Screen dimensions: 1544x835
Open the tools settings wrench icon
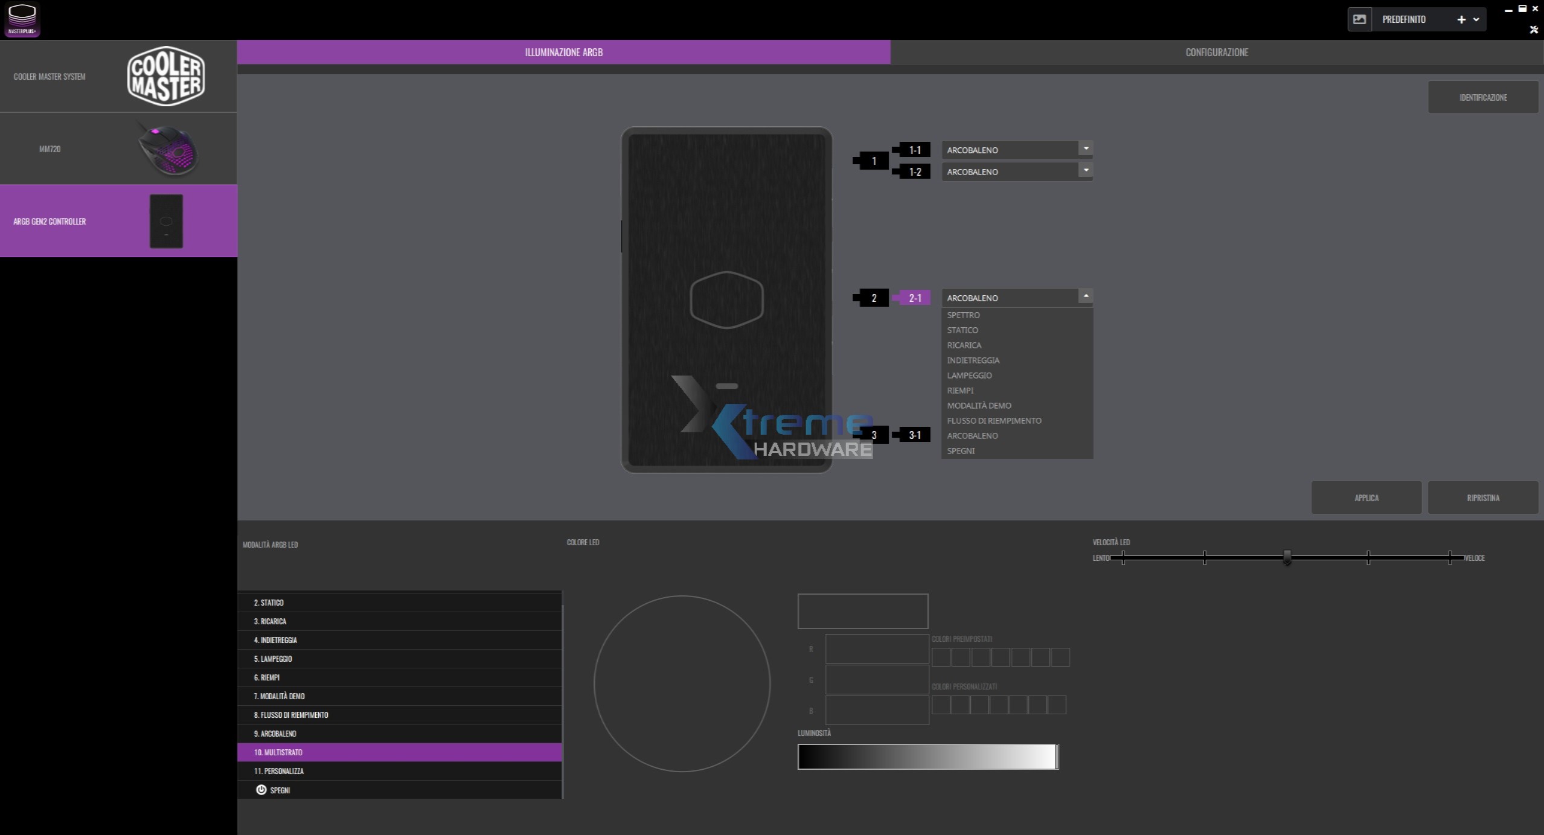[1534, 30]
